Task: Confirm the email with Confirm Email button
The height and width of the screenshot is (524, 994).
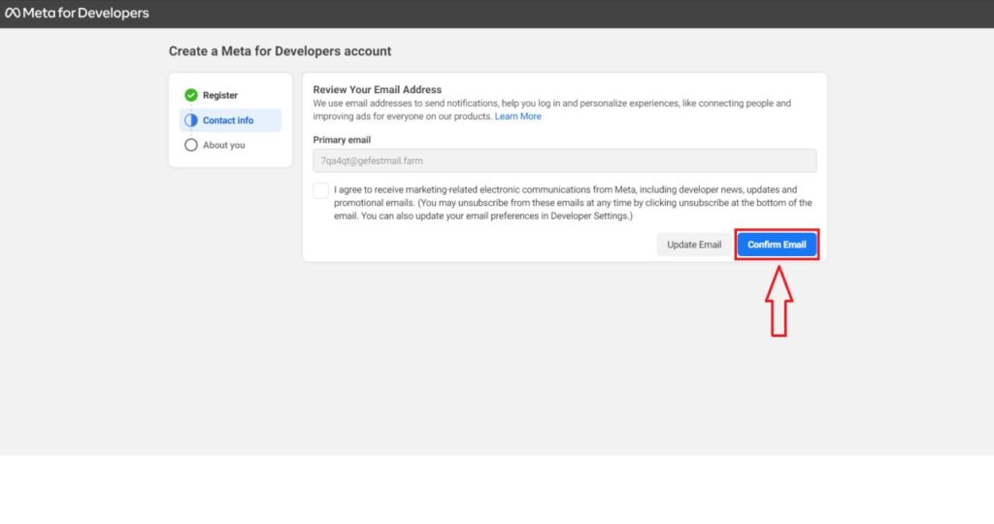Action: click(x=777, y=245)
